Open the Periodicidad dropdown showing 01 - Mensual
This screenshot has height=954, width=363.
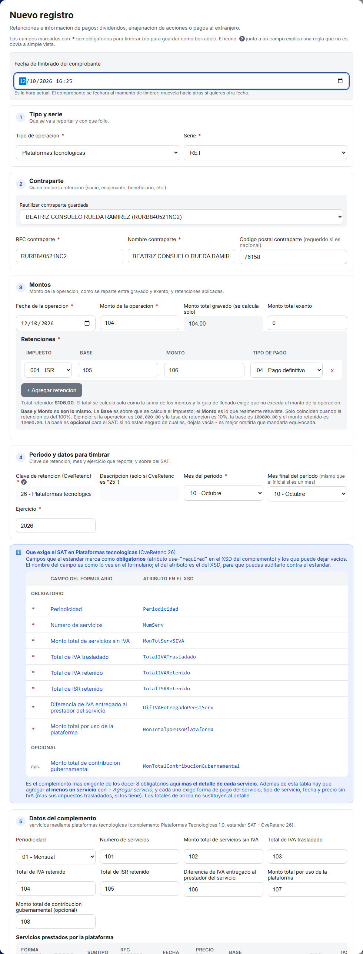56,857
